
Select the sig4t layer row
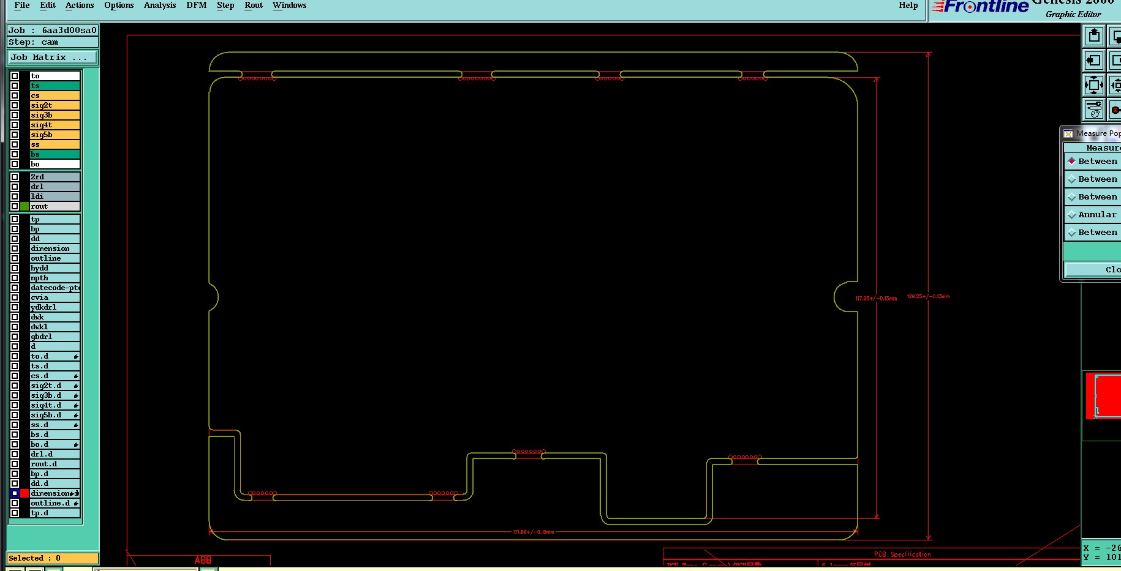point(55,125)
